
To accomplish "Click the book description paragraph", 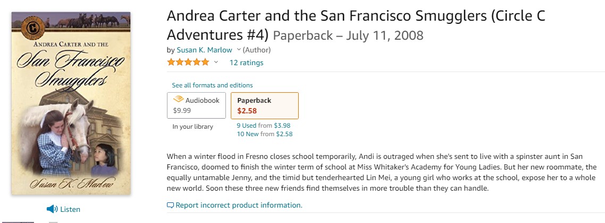I will tap(381, 172).
